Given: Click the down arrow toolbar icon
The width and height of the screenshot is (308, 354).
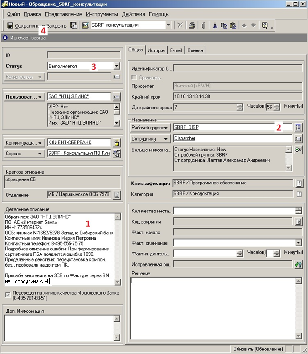Looking at the screenshot, I should click(254, 25).
